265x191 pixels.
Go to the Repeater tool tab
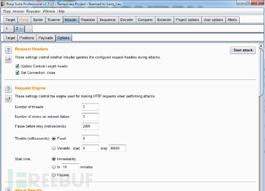click(x=88, y=20)
